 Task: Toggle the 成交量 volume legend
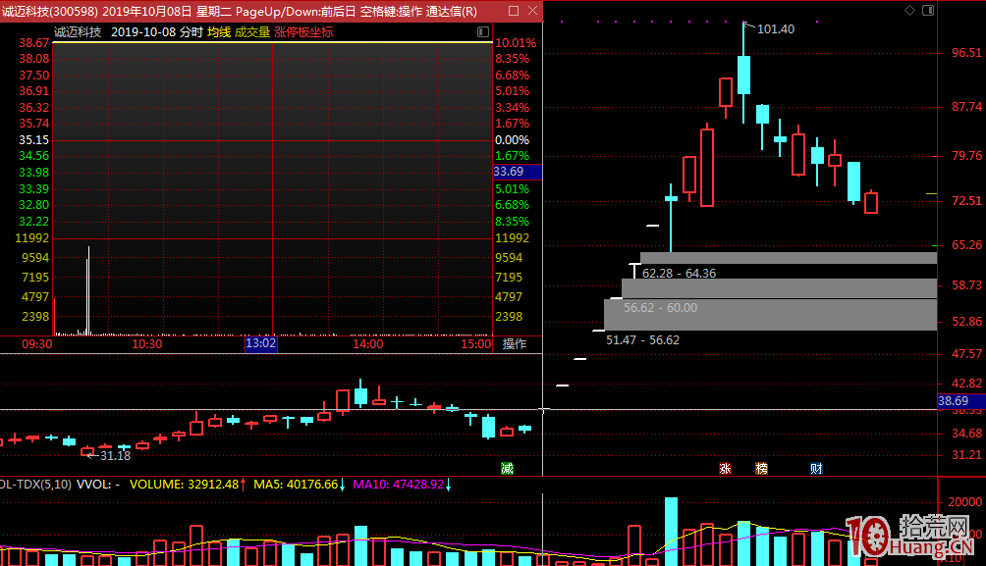(252, 32)
